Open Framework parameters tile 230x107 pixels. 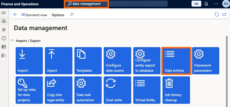point(206,61)
